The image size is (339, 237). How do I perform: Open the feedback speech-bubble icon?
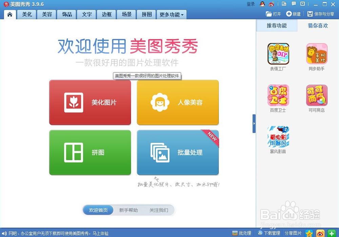pos(294,4)
